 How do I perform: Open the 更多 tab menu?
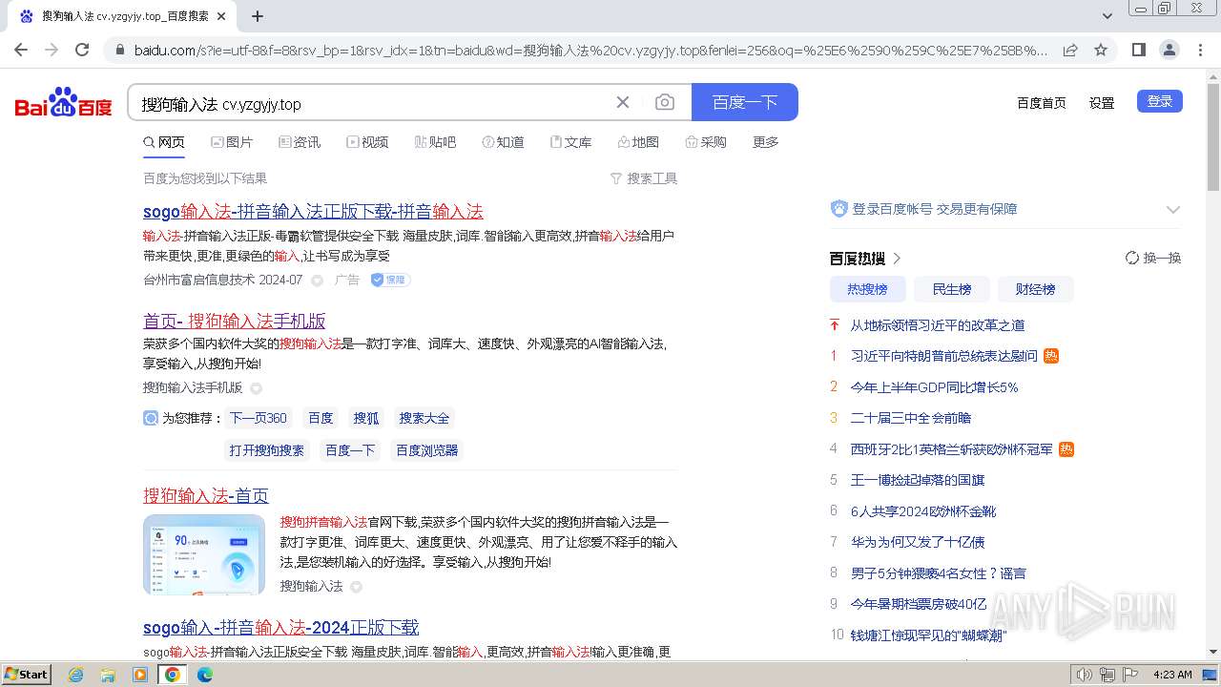point(766,142)
